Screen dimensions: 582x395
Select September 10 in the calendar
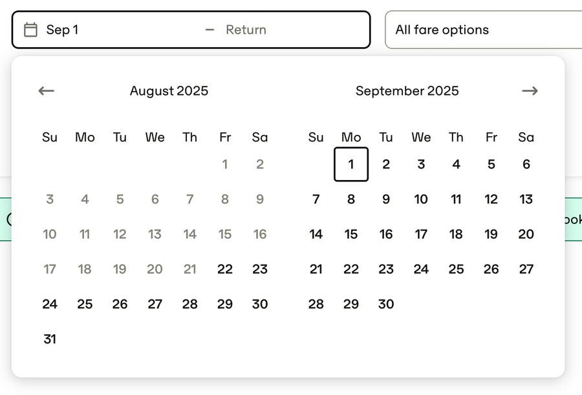click(x=421, y=199)
